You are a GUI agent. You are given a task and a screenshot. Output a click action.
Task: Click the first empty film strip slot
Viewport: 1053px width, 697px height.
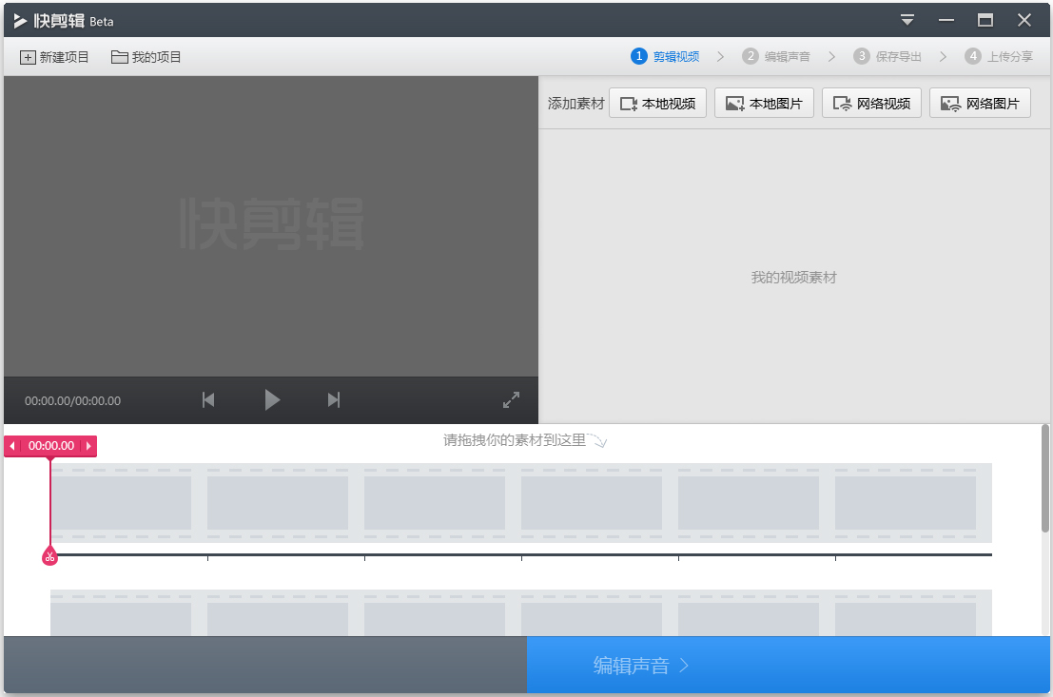tap(121, 503)
